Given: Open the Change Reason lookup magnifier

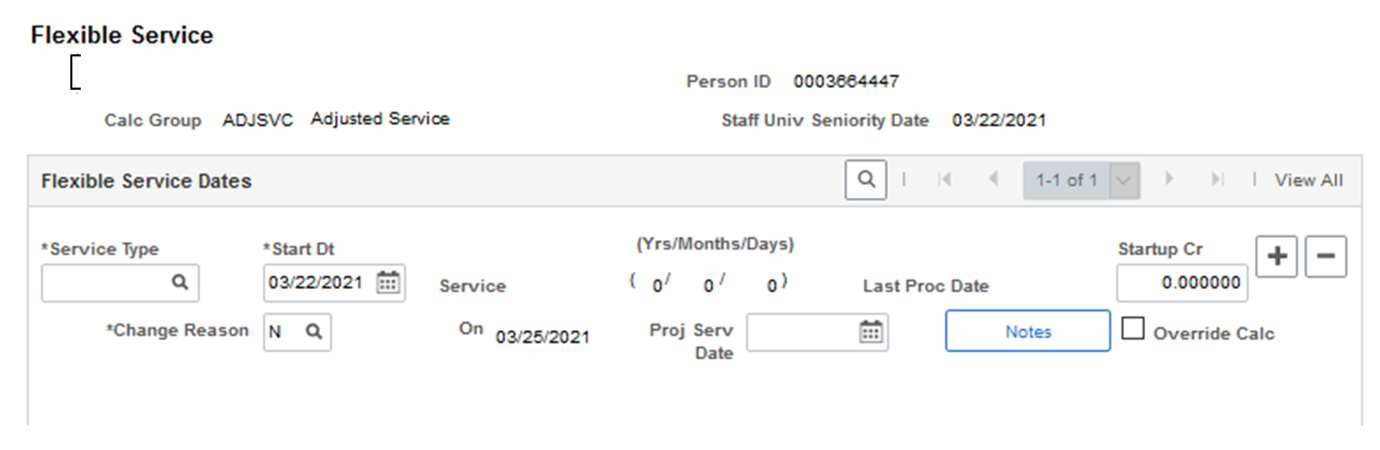Looking at the screenshot, I should pyautogui.click(x=314, y=332).
